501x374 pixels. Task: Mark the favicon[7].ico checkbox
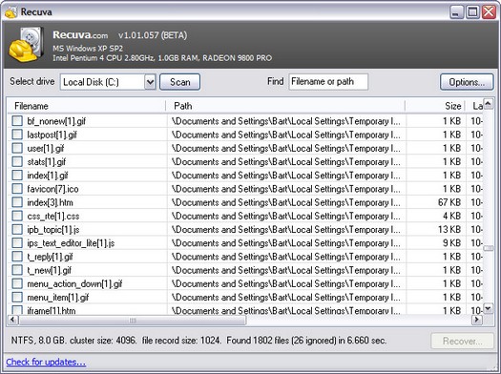click(x=17, y=189)
